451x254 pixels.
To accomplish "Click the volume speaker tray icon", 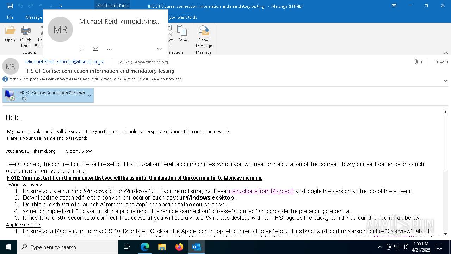I will tap(405, 247).
